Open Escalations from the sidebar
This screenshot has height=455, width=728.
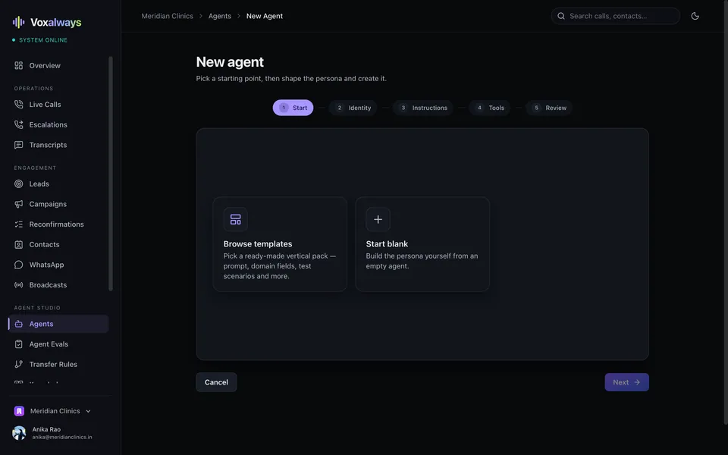(49, 124)
